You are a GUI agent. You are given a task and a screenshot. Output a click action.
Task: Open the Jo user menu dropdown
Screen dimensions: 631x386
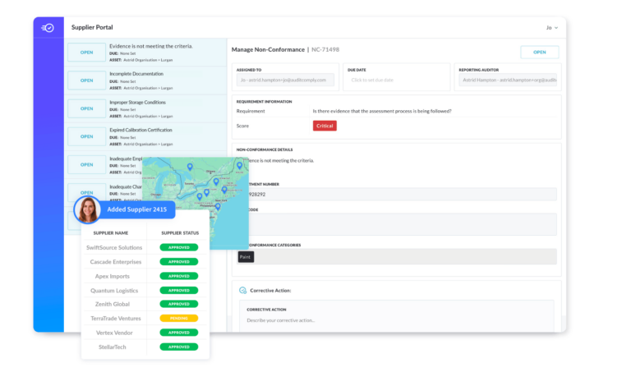coord(552,27)
